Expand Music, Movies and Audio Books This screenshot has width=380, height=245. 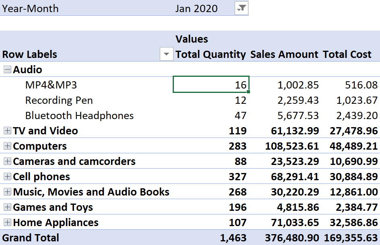7,192
